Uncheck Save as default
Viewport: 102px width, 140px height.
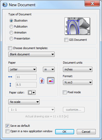tap(7, 126)
